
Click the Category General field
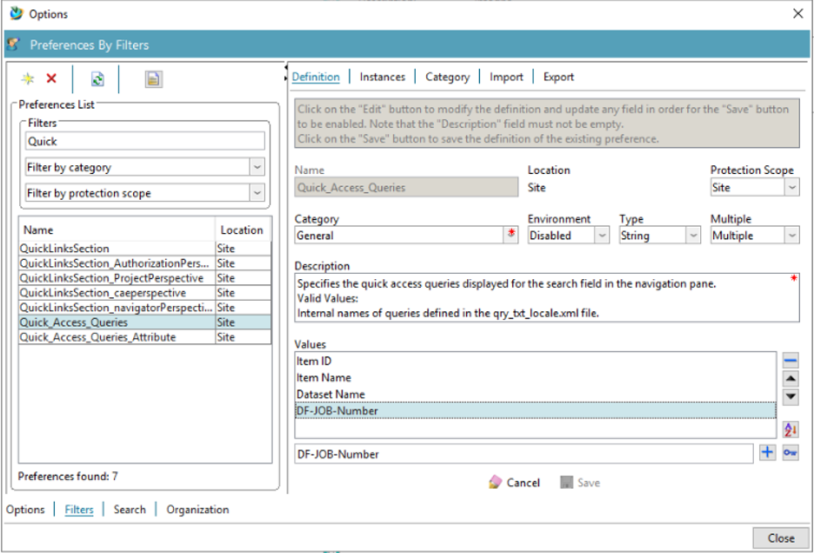point(398,236)
